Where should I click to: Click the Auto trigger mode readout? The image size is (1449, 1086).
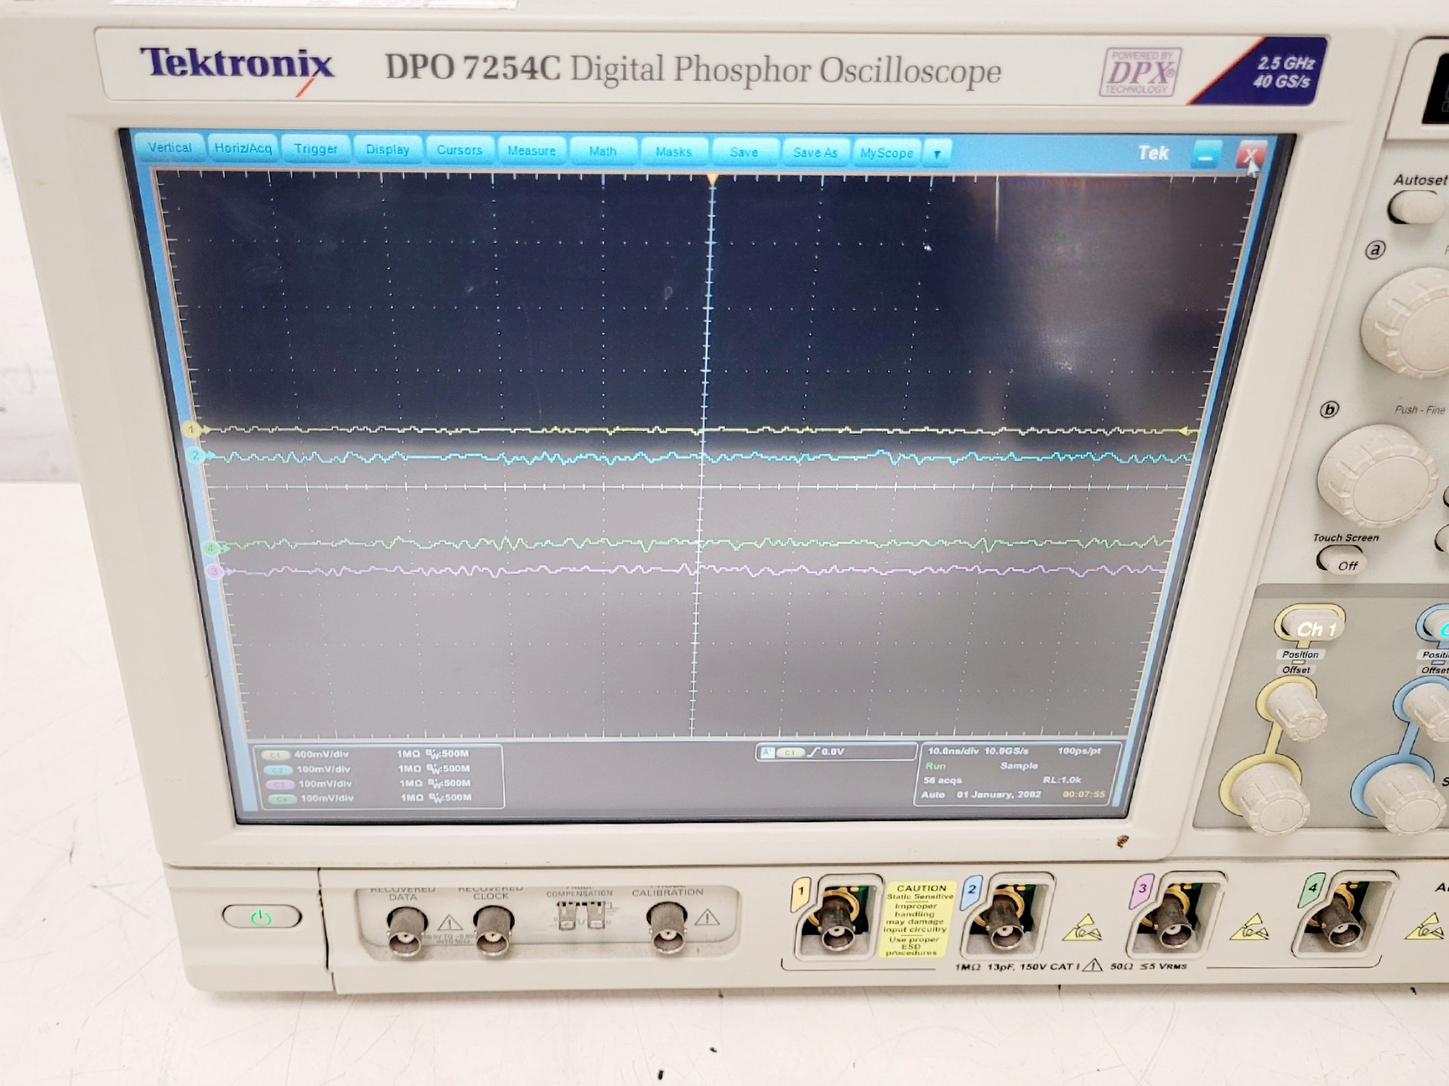(933, 794)
